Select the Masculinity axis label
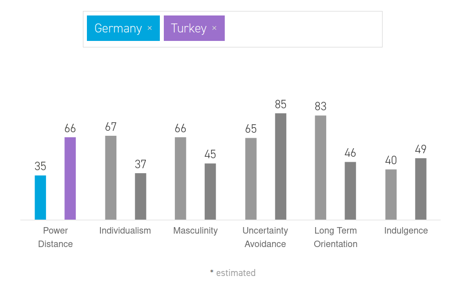The width and height of the screenshot is (462, 286). 195,231
